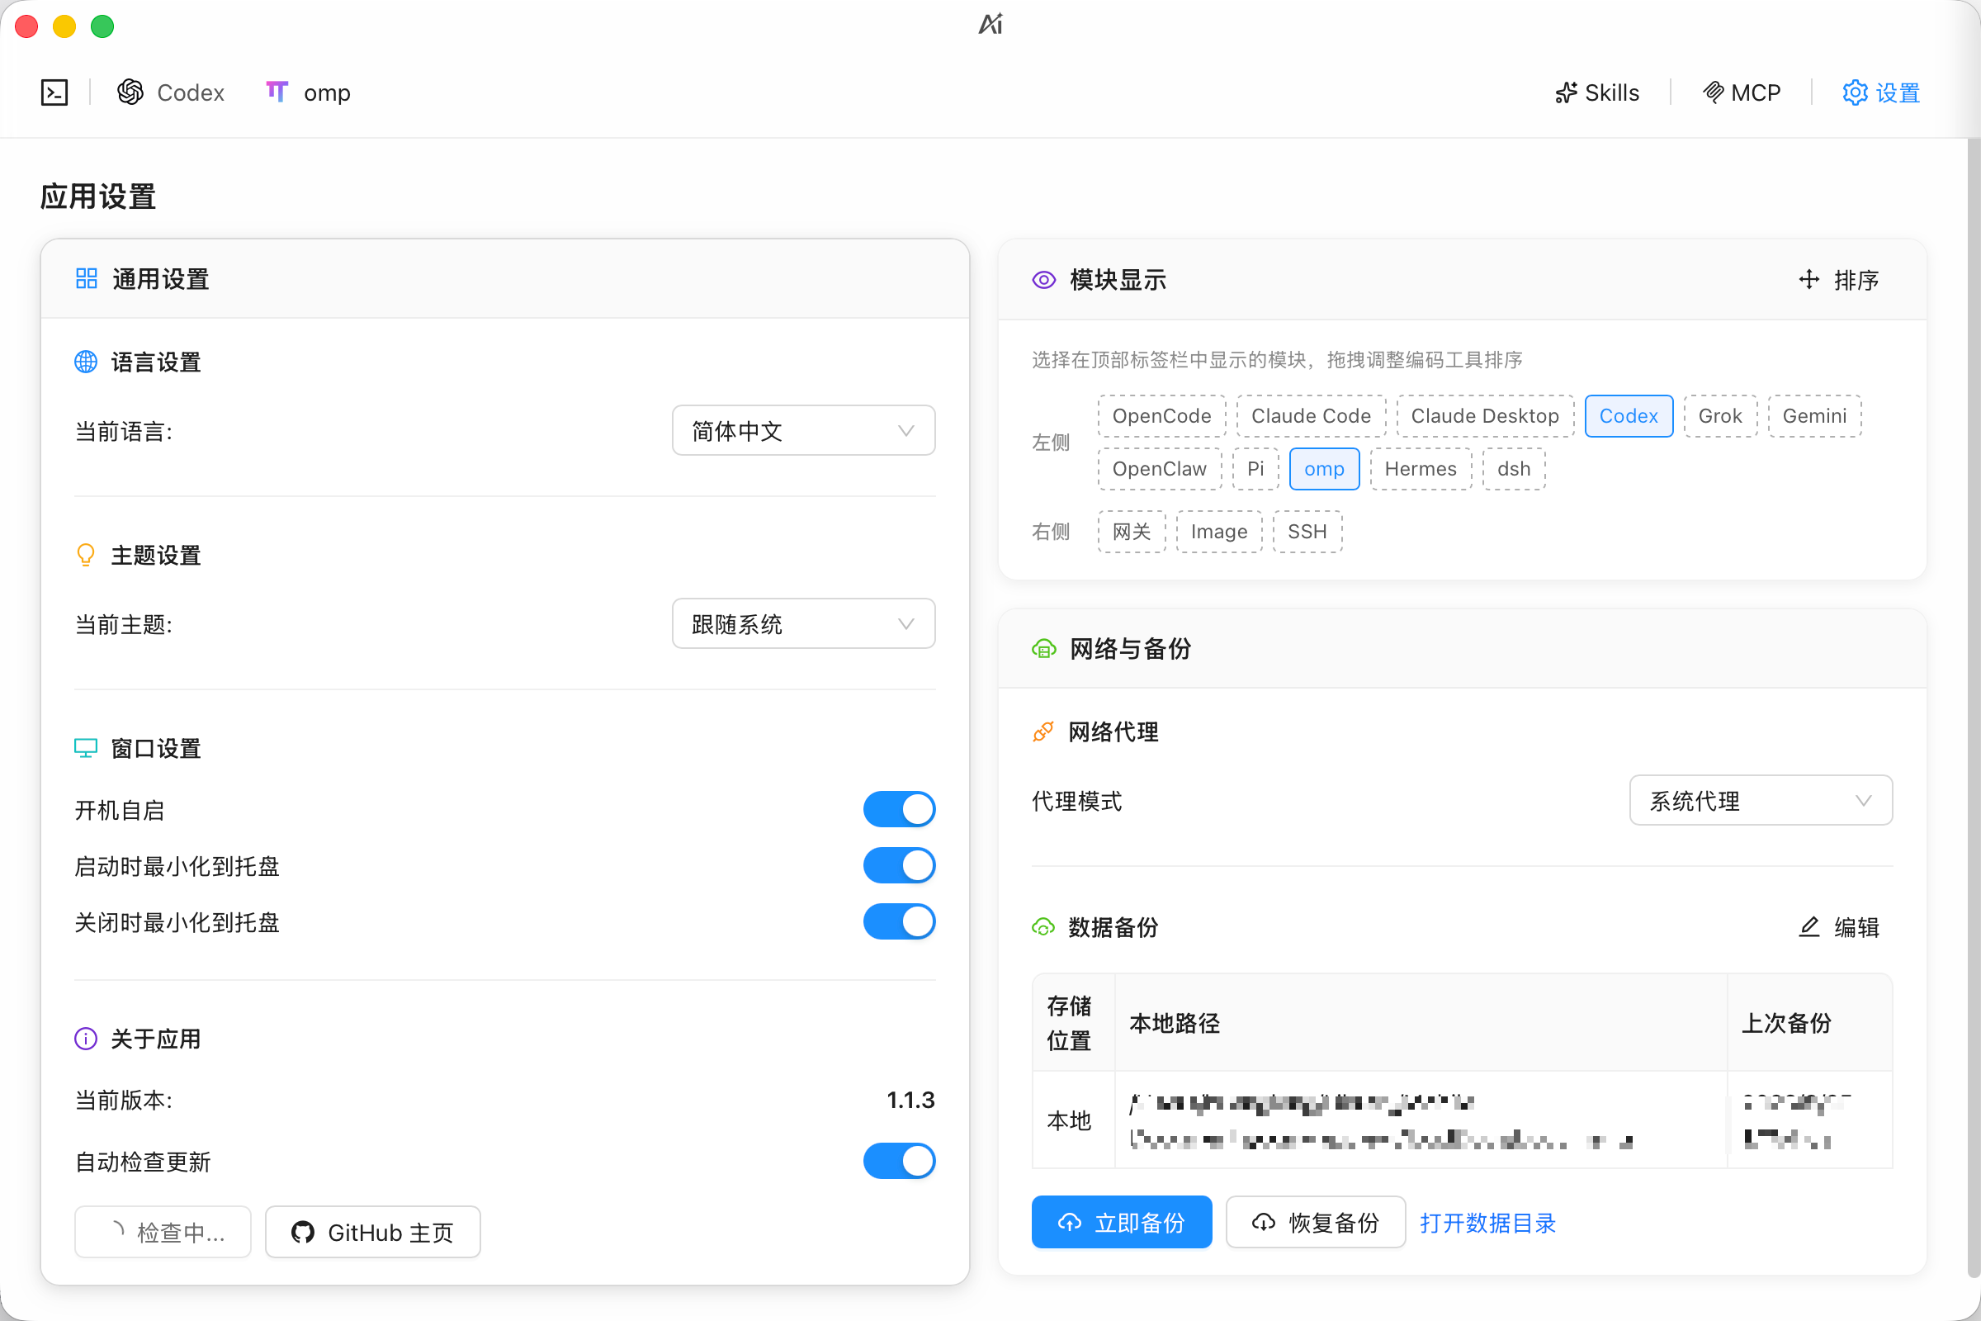This screenshot has height=1321, width=1981.
Task: Enable the Hermes module tag
Action: (1420, 469)
